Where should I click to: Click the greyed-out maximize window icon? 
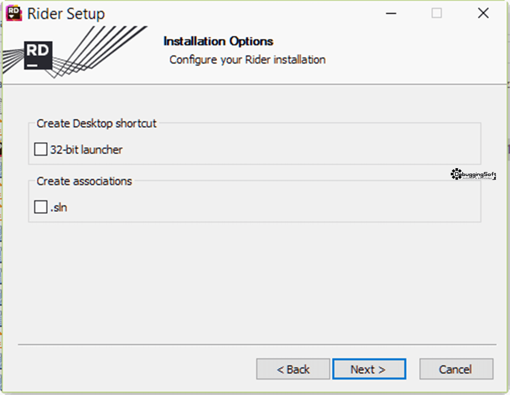click(x=436, y=13)
